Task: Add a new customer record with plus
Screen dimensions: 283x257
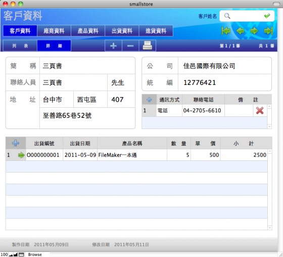Action: [x=113, y=46]
